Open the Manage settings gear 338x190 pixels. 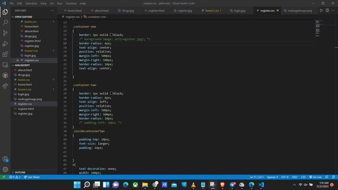[5, 169]
